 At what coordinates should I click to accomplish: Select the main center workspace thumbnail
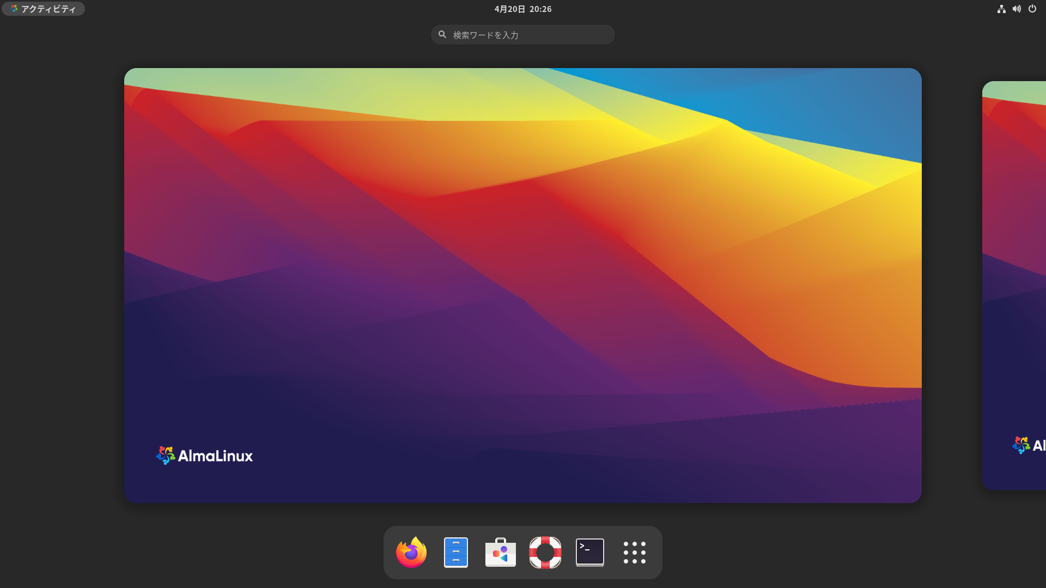pyautogui.click(x=523, y=285)
